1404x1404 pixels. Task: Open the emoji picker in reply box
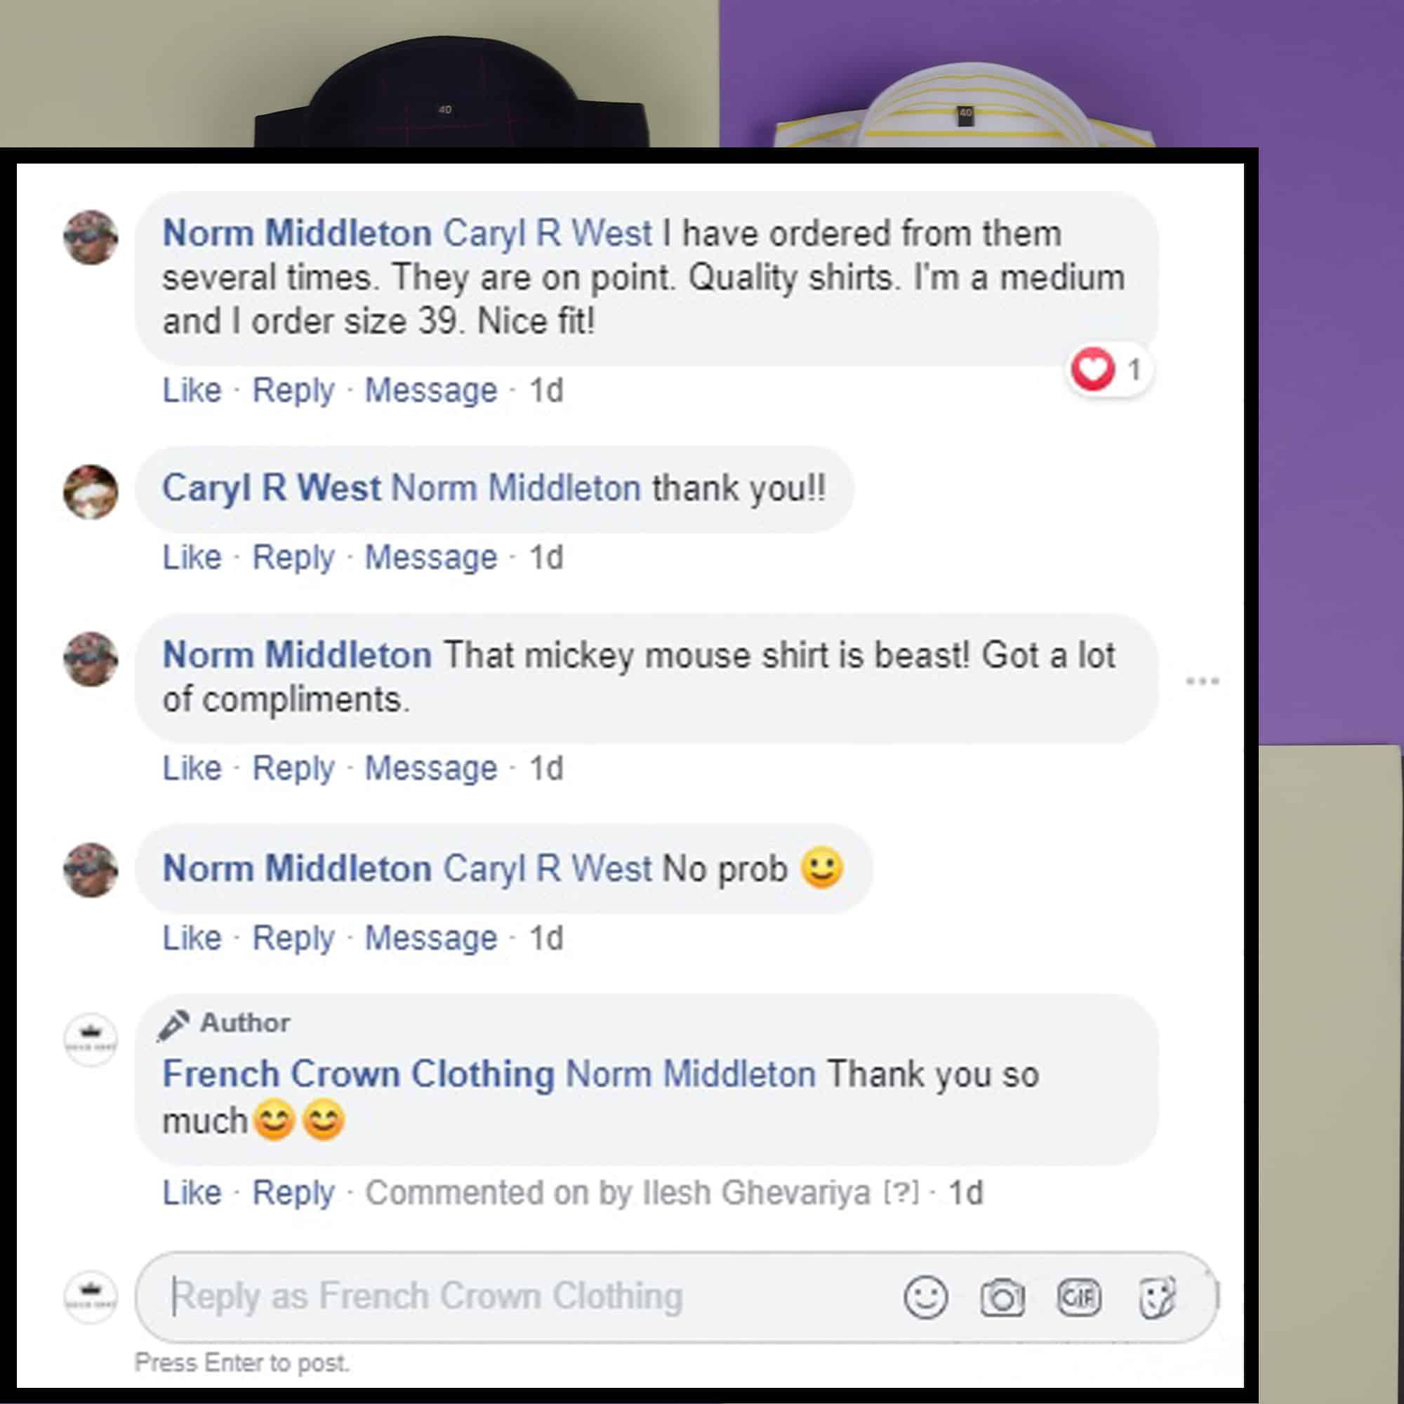(925, 1297)
